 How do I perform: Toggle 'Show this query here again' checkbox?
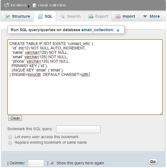pos(52,163)
